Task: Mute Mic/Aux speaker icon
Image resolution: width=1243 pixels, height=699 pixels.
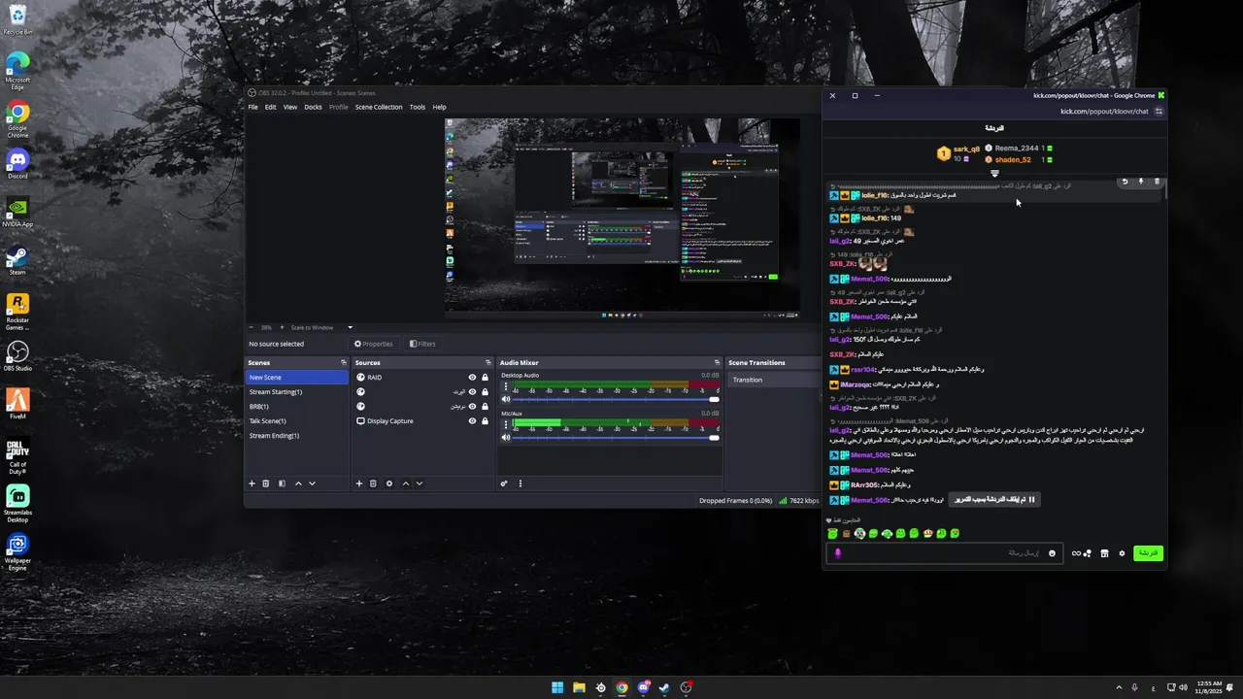Action: (506, 438)
